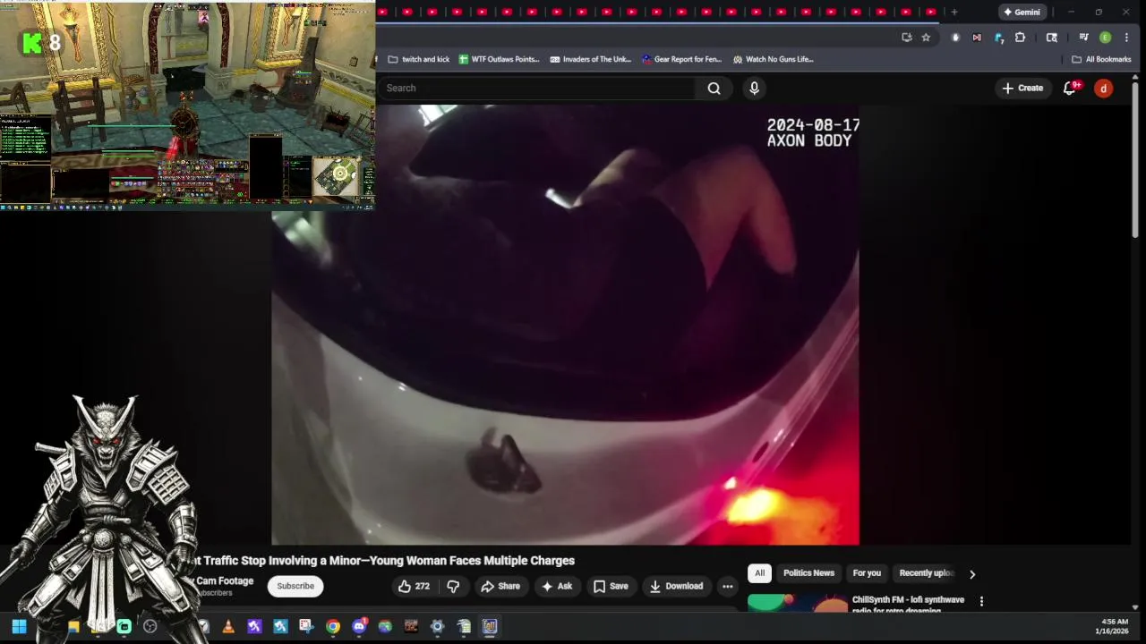Click the Create button on YouTube
1146x644 pixels.
pyautogui.click(x=1022, y=88)
